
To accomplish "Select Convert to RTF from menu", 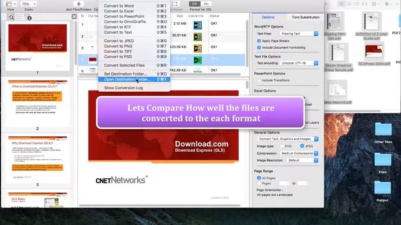I will pos(134,27).
